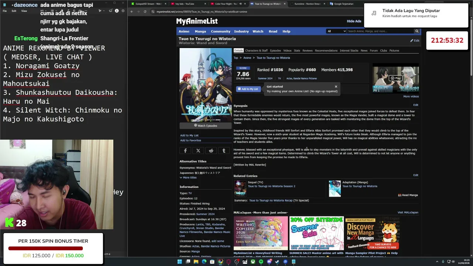
Task: Show hidden system tray icons
Action: coord(437,262)
